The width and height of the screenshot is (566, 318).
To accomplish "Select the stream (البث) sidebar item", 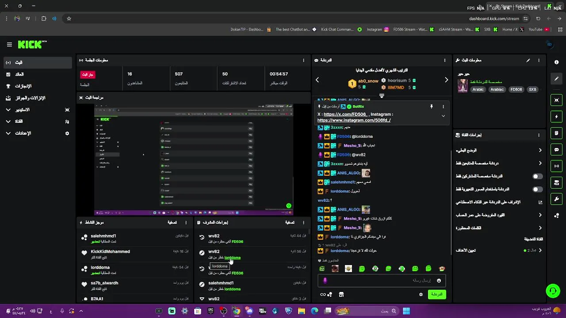I will pyautogui.click(x=37, y=63).
